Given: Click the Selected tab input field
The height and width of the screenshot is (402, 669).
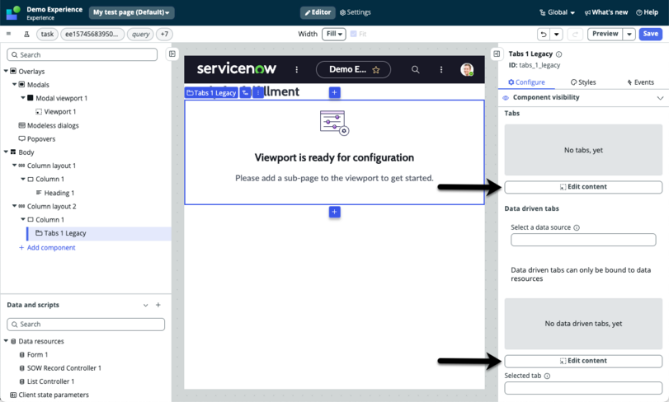Looking at the screenshot, I should 583,388.
